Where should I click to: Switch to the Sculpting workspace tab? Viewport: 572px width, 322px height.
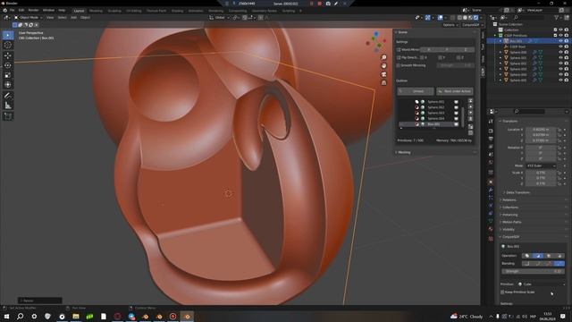click(x=114, y=11)
